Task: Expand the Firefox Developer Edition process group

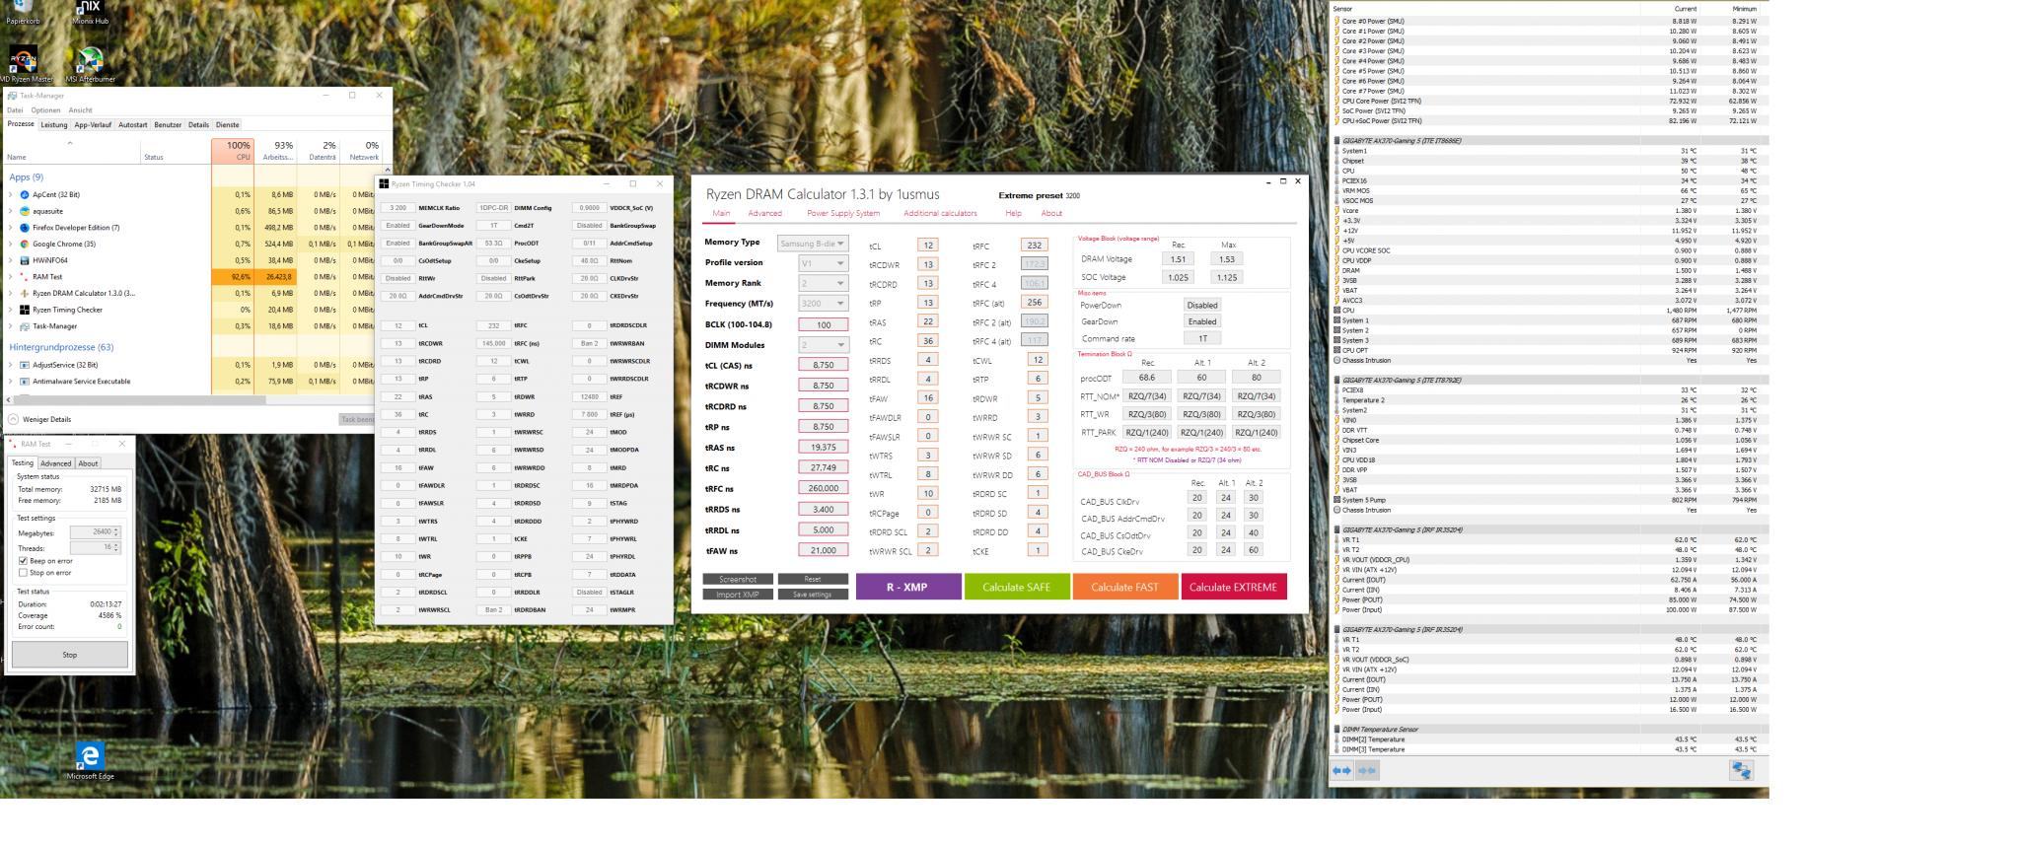Action: click(11, 228)
